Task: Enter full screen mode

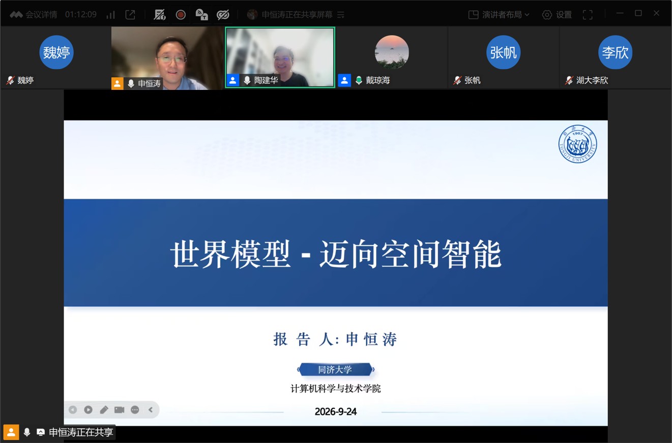Action: click(588, 15)
